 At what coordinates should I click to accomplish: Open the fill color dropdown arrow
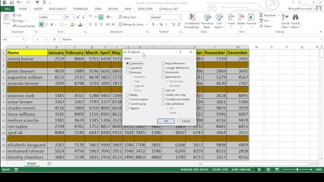click(x=76, y=24)
